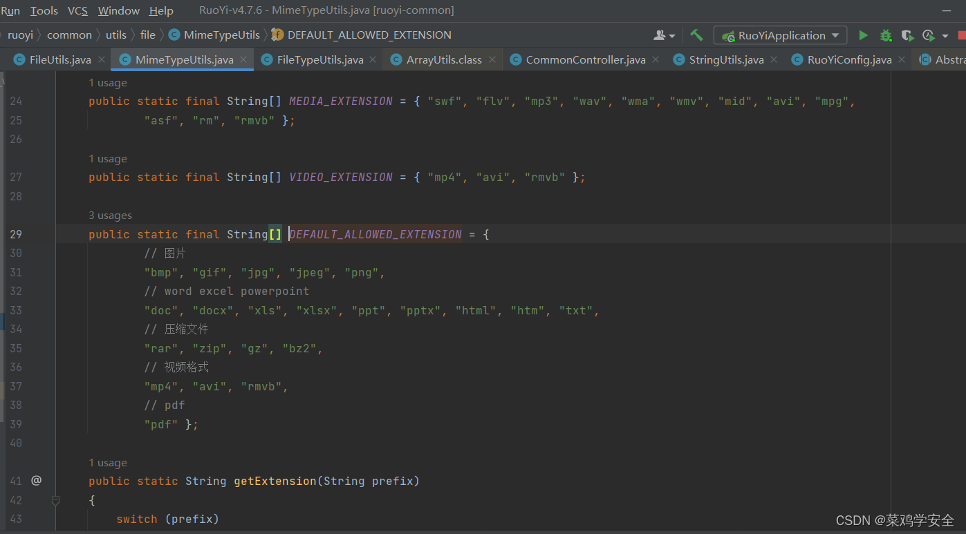Click the "xlsx" string literal
This screenshot has height=534, width=966.
317,310
